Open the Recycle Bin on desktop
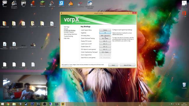This screenshot has height=106, width=189. coord(184,85)
